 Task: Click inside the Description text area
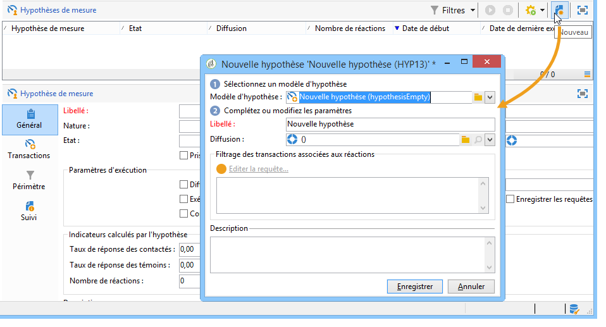tap(347, 255)
